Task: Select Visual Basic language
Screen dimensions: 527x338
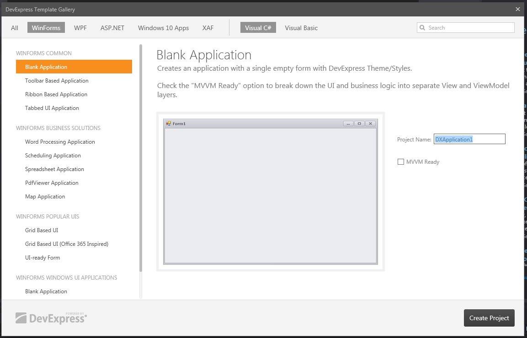Action: pos(301,28)
